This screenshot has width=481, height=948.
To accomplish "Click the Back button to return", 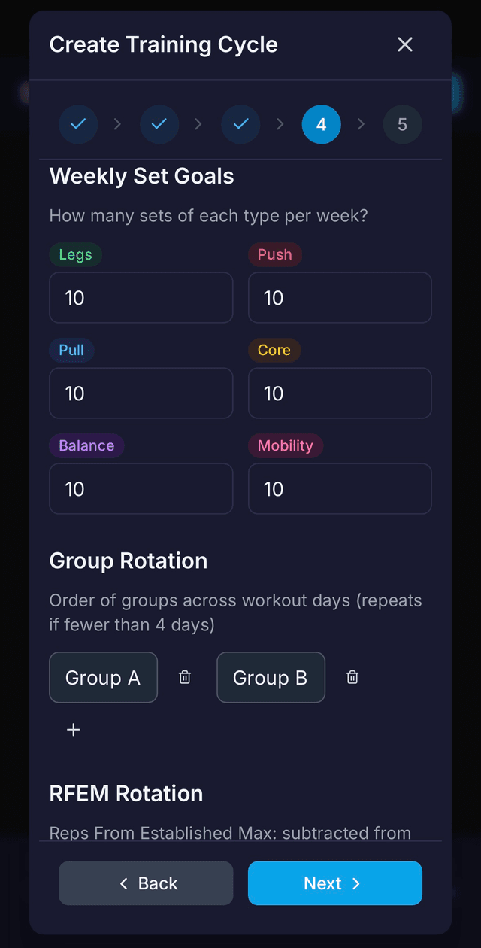I will pyautogui.click(x=146, y=883).
